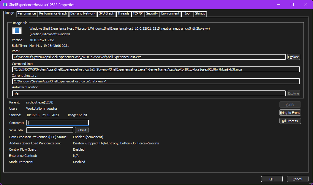Click the Current directory field
The image size is (313, 185).
156,81
